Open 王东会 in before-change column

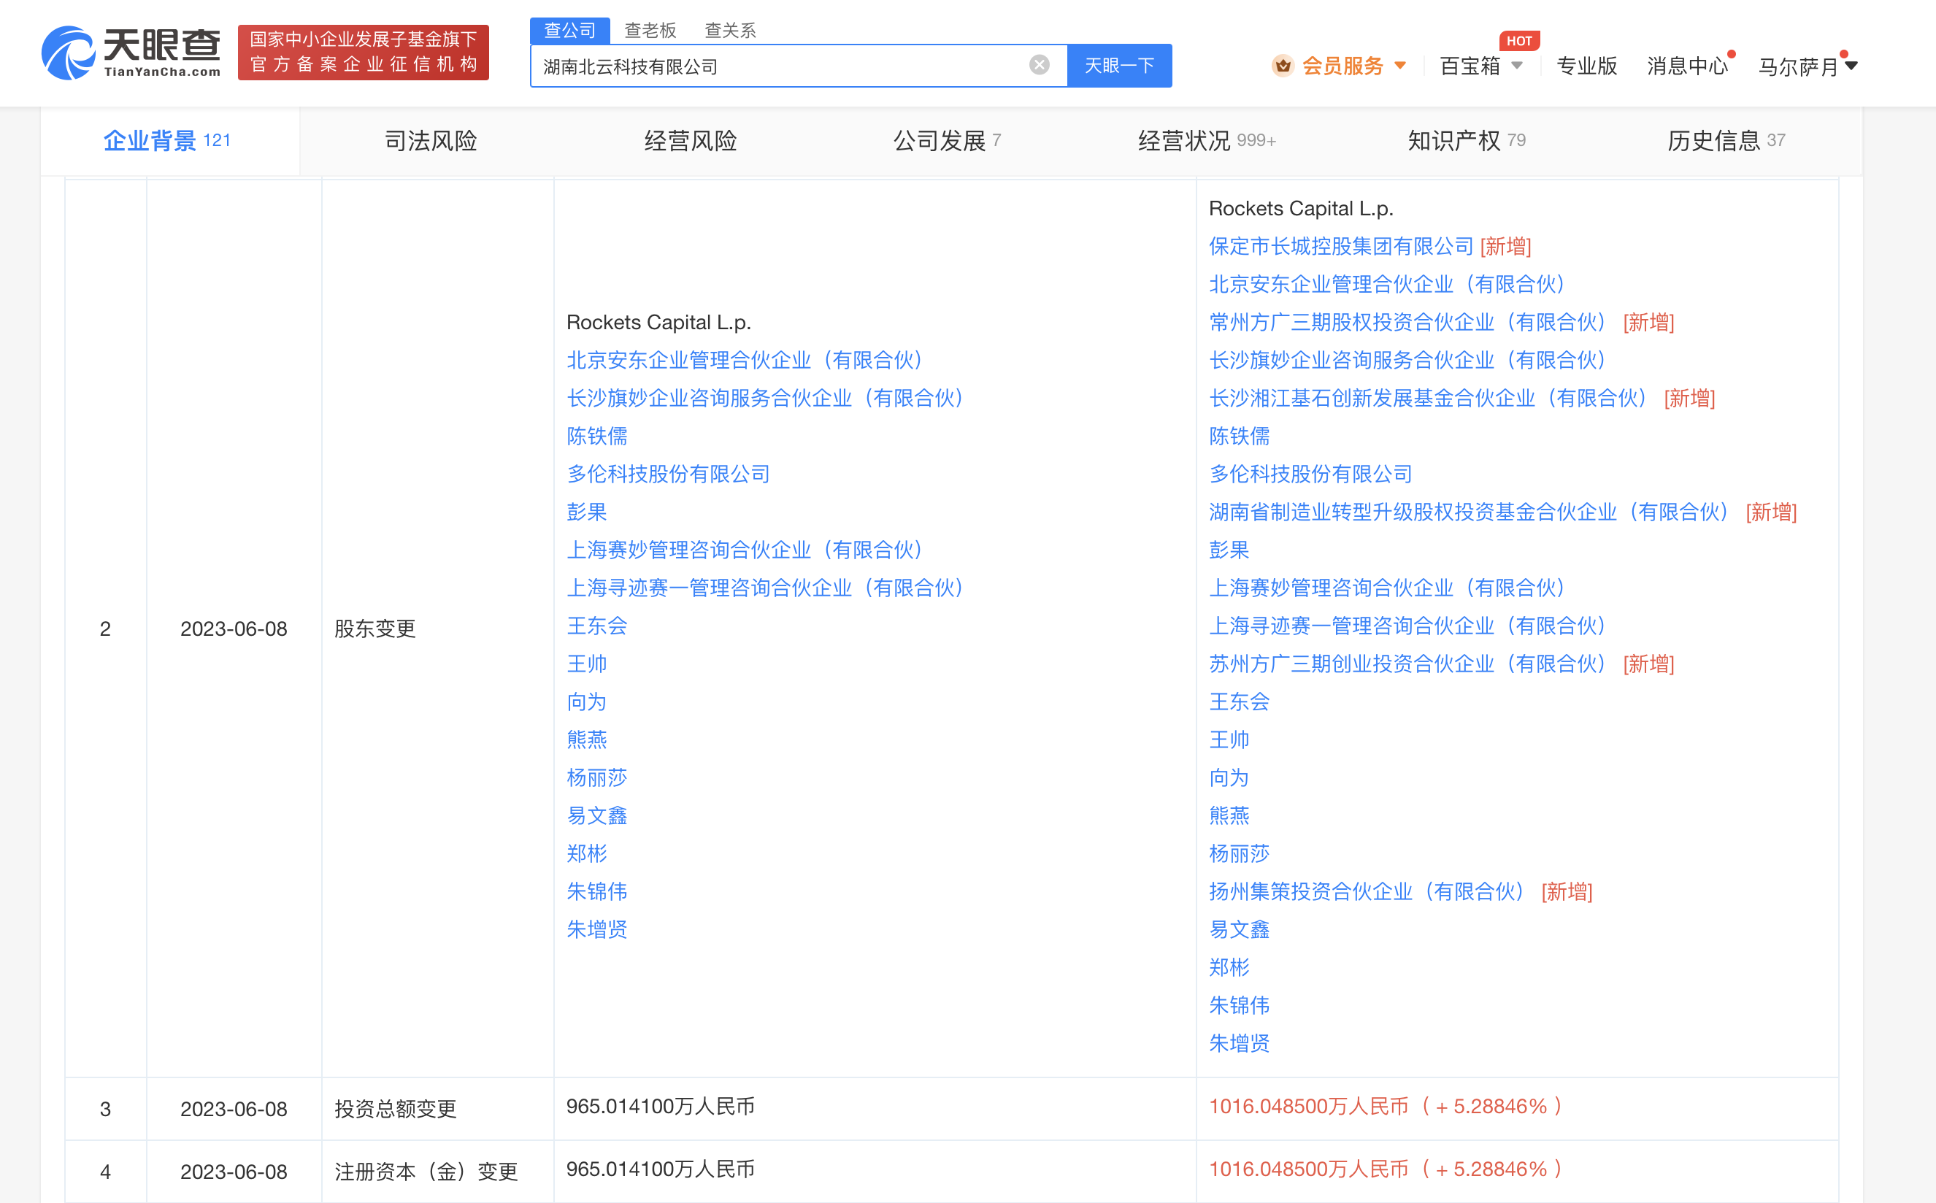click(x=597, y=626)
